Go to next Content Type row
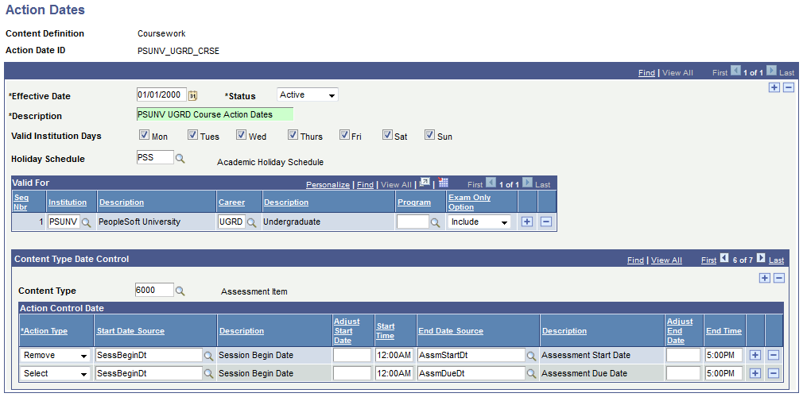The height and width of the screenshot is (397, 803). tap(761, 259)
